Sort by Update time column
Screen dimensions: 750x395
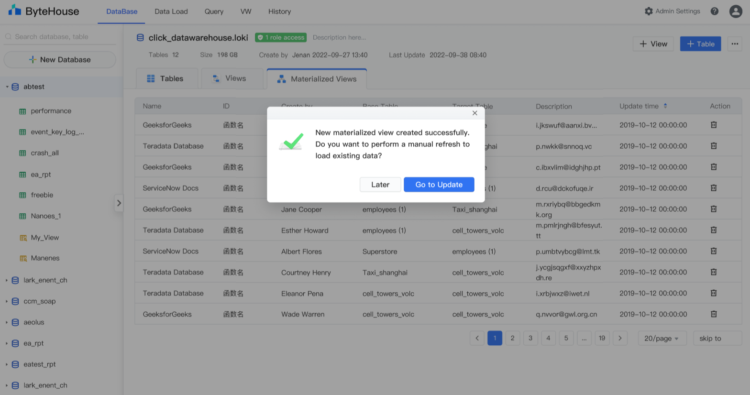[665, 106]
